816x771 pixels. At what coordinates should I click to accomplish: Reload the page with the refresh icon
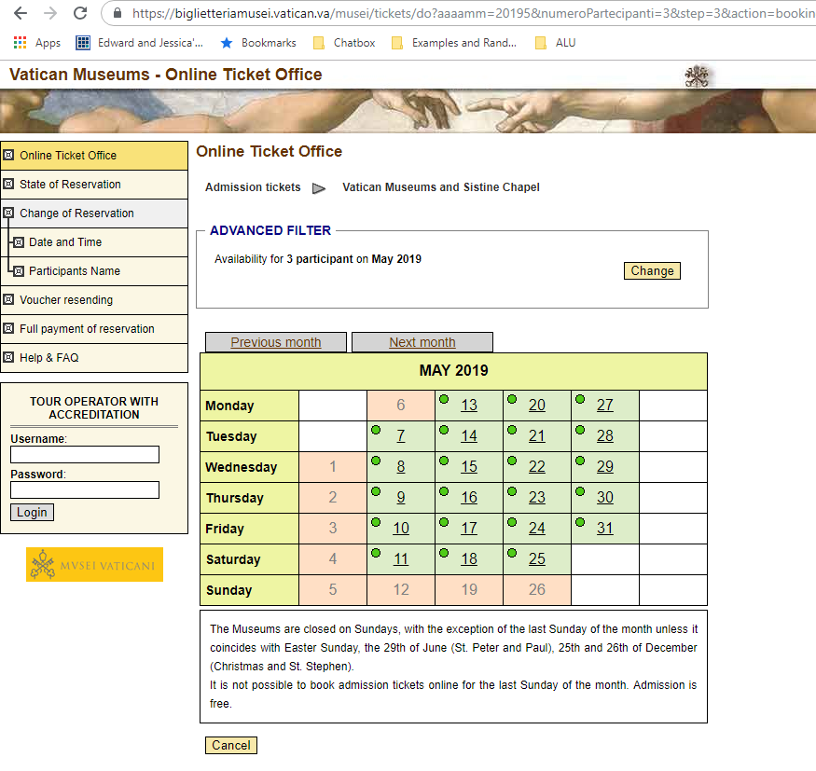coord(80,13)
